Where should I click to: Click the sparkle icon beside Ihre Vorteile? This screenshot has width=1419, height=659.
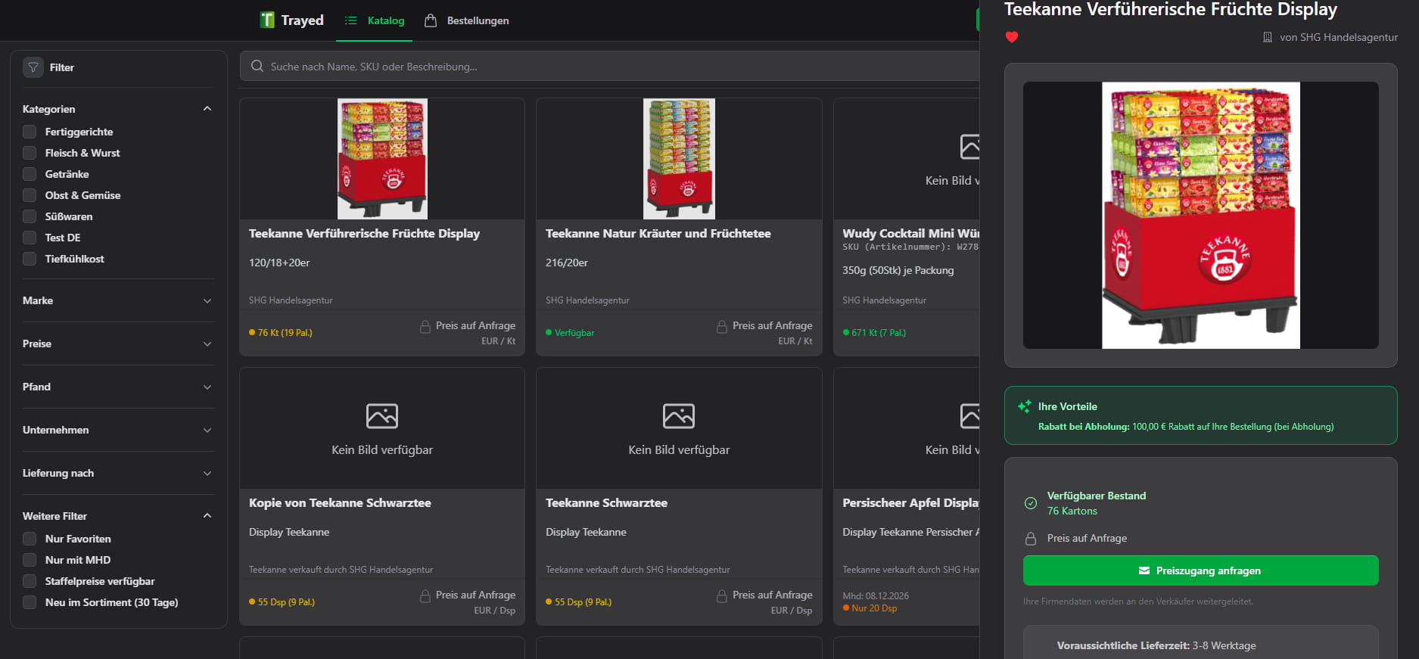1025,406
